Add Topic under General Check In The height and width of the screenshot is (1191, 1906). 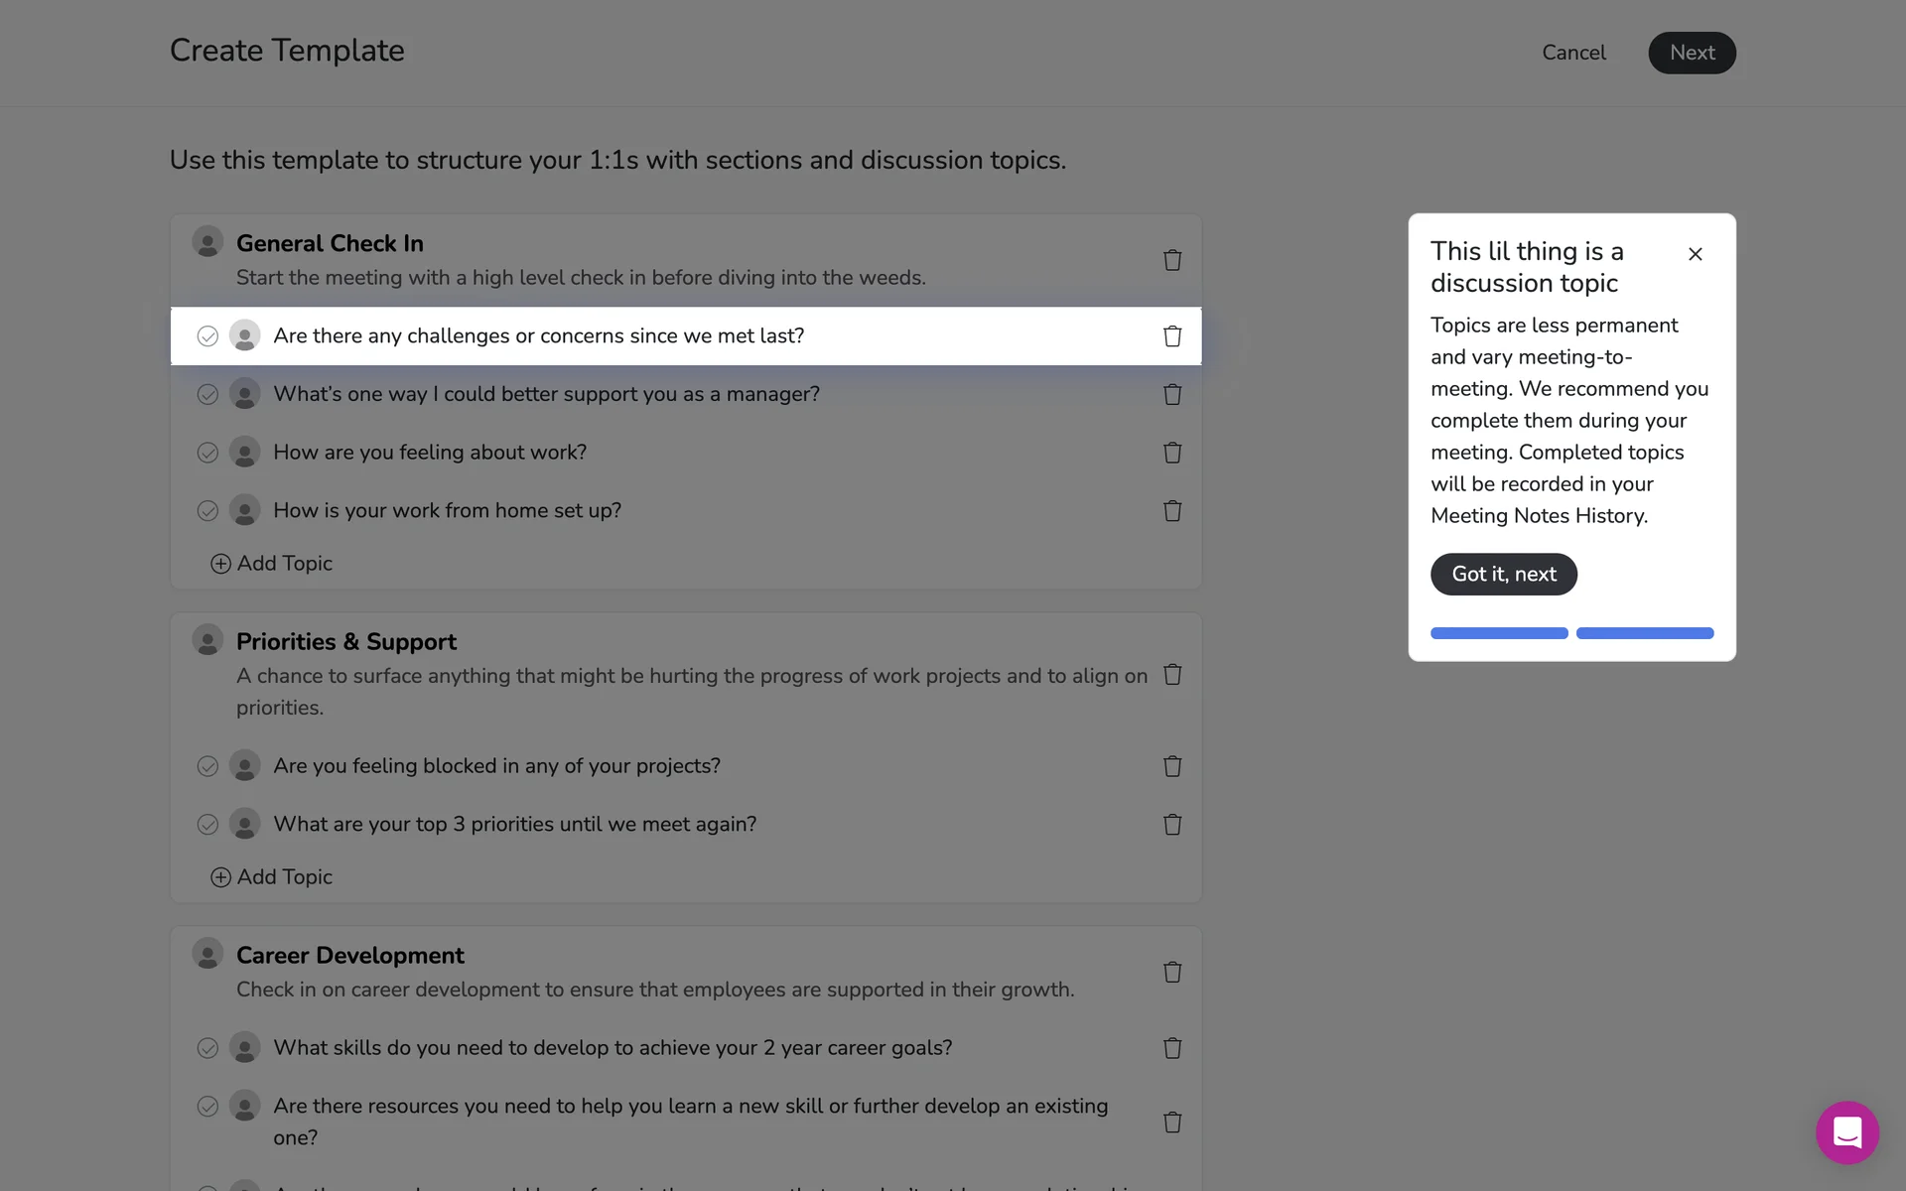[x=272, y=564]
